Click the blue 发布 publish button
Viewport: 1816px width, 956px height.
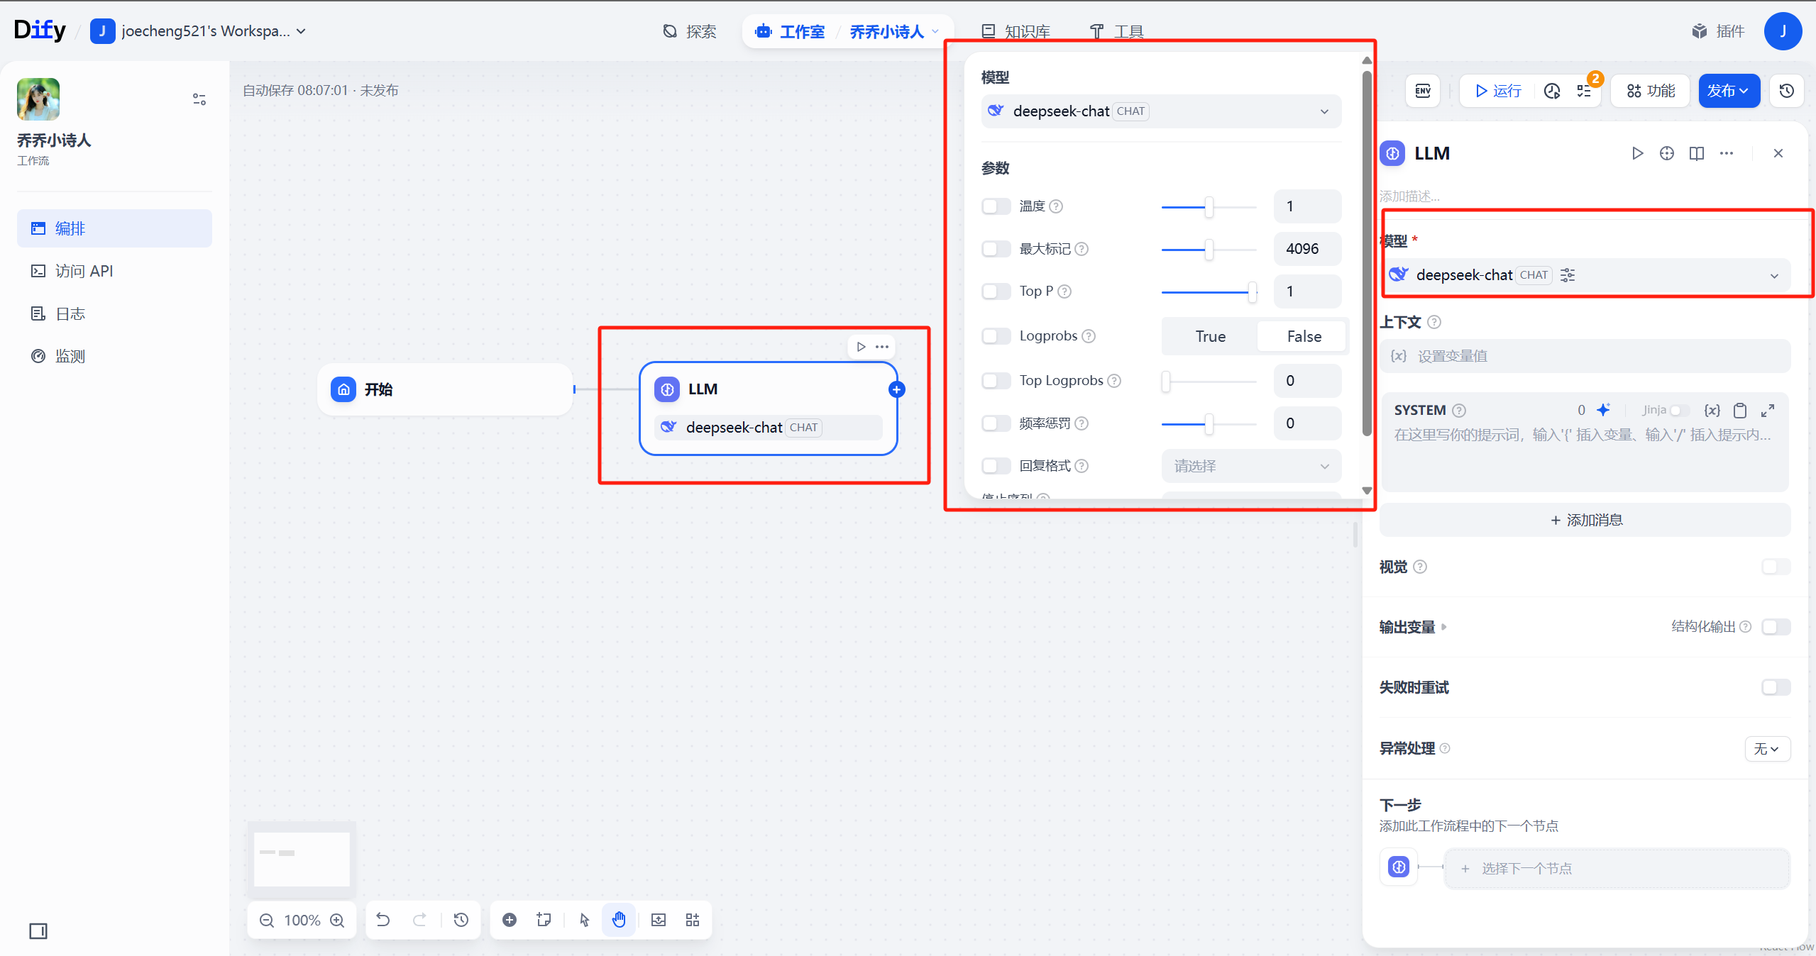tap(1728, 91)
